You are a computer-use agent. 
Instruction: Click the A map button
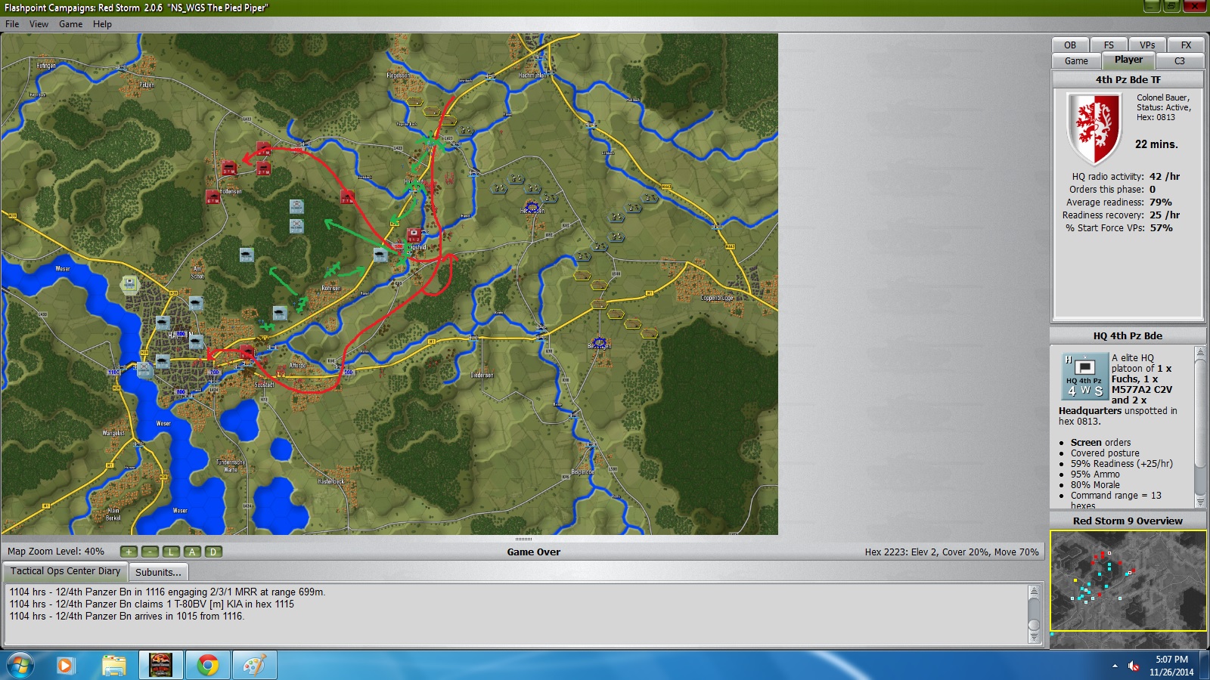click(192, 552)
